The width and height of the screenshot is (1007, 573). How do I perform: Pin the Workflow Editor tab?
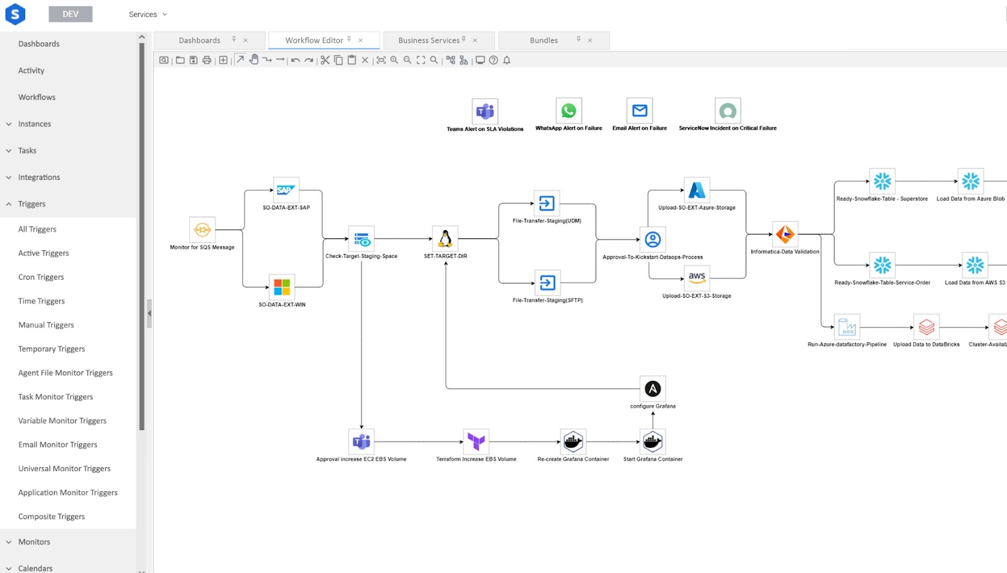tap(349, 40)
